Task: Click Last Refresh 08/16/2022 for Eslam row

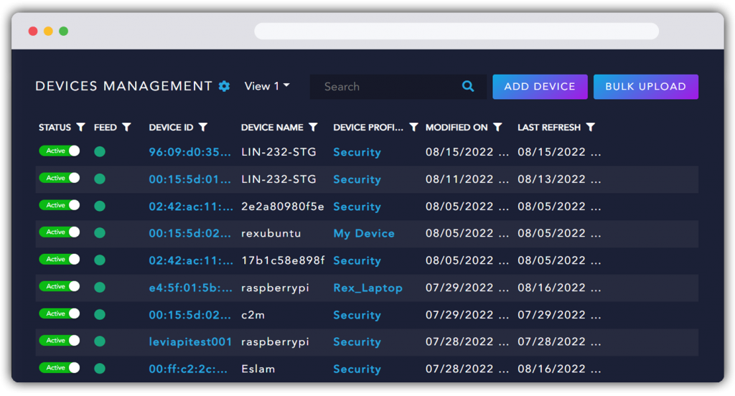Action: pyautogui.click(x=559, y=369)
